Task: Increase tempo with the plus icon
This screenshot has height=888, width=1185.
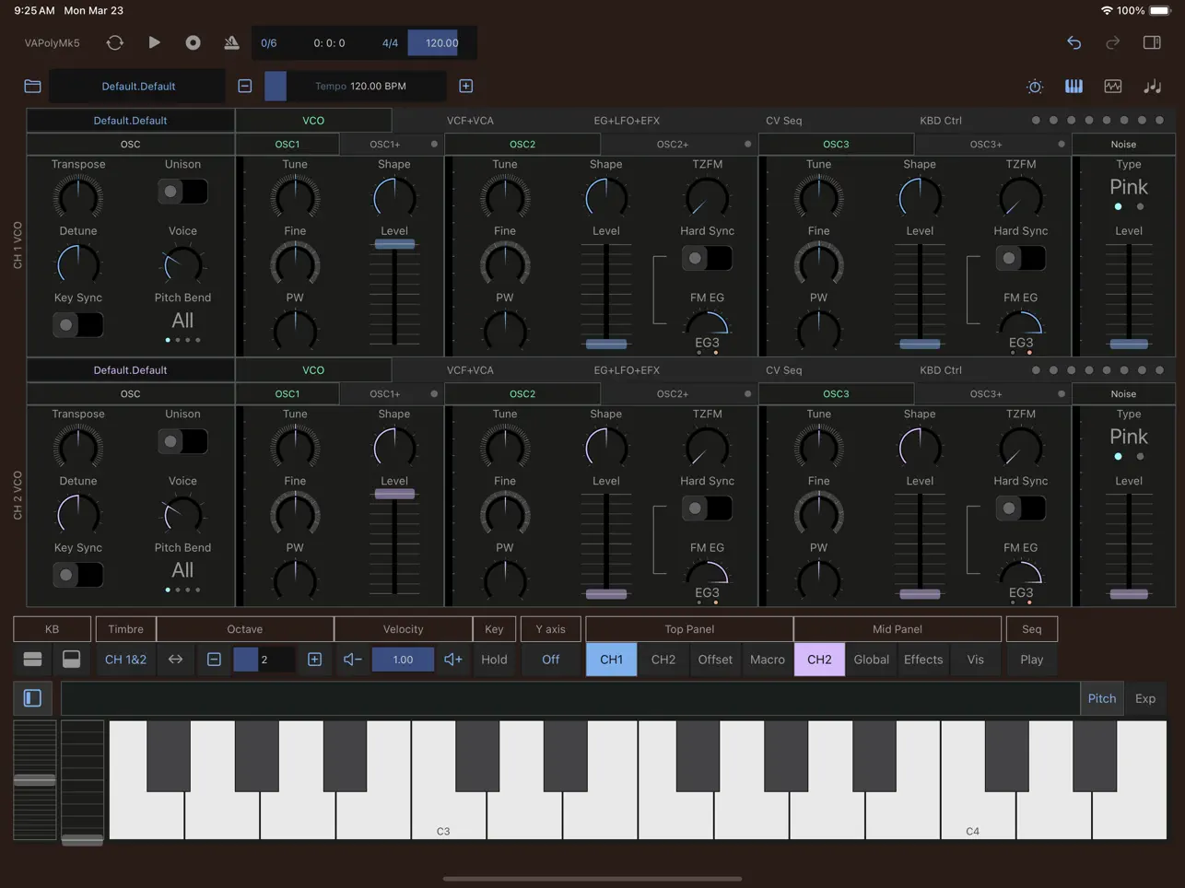Action: point(466,86)
